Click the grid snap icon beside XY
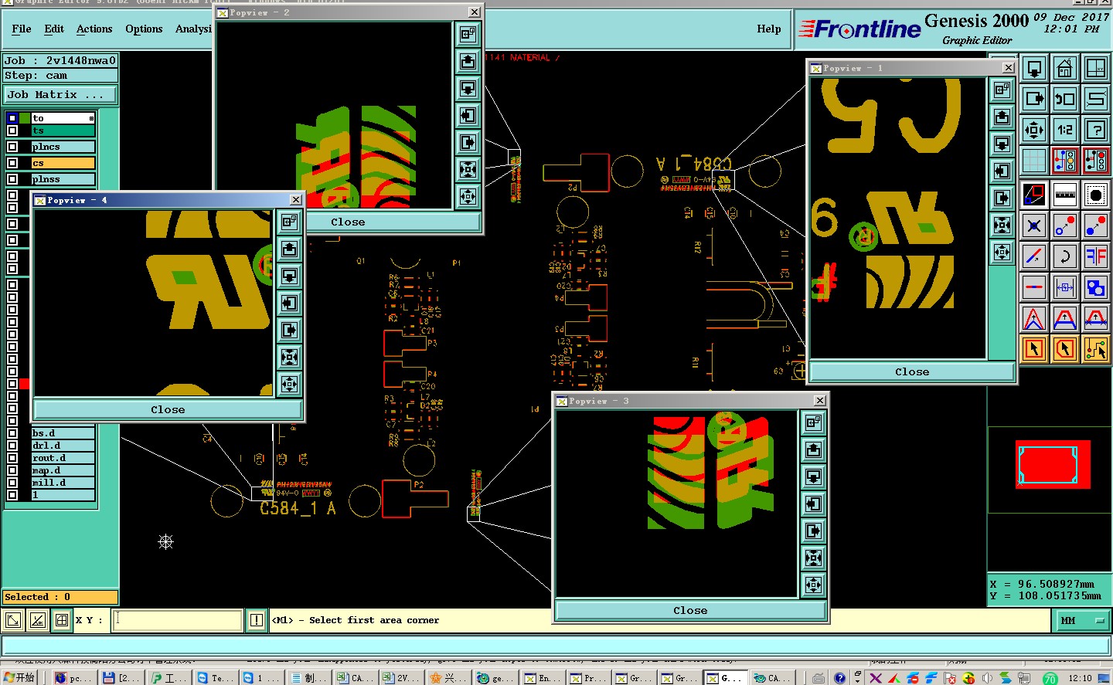This screenshot has width=1113, height=685. click(x=62, y=619)
